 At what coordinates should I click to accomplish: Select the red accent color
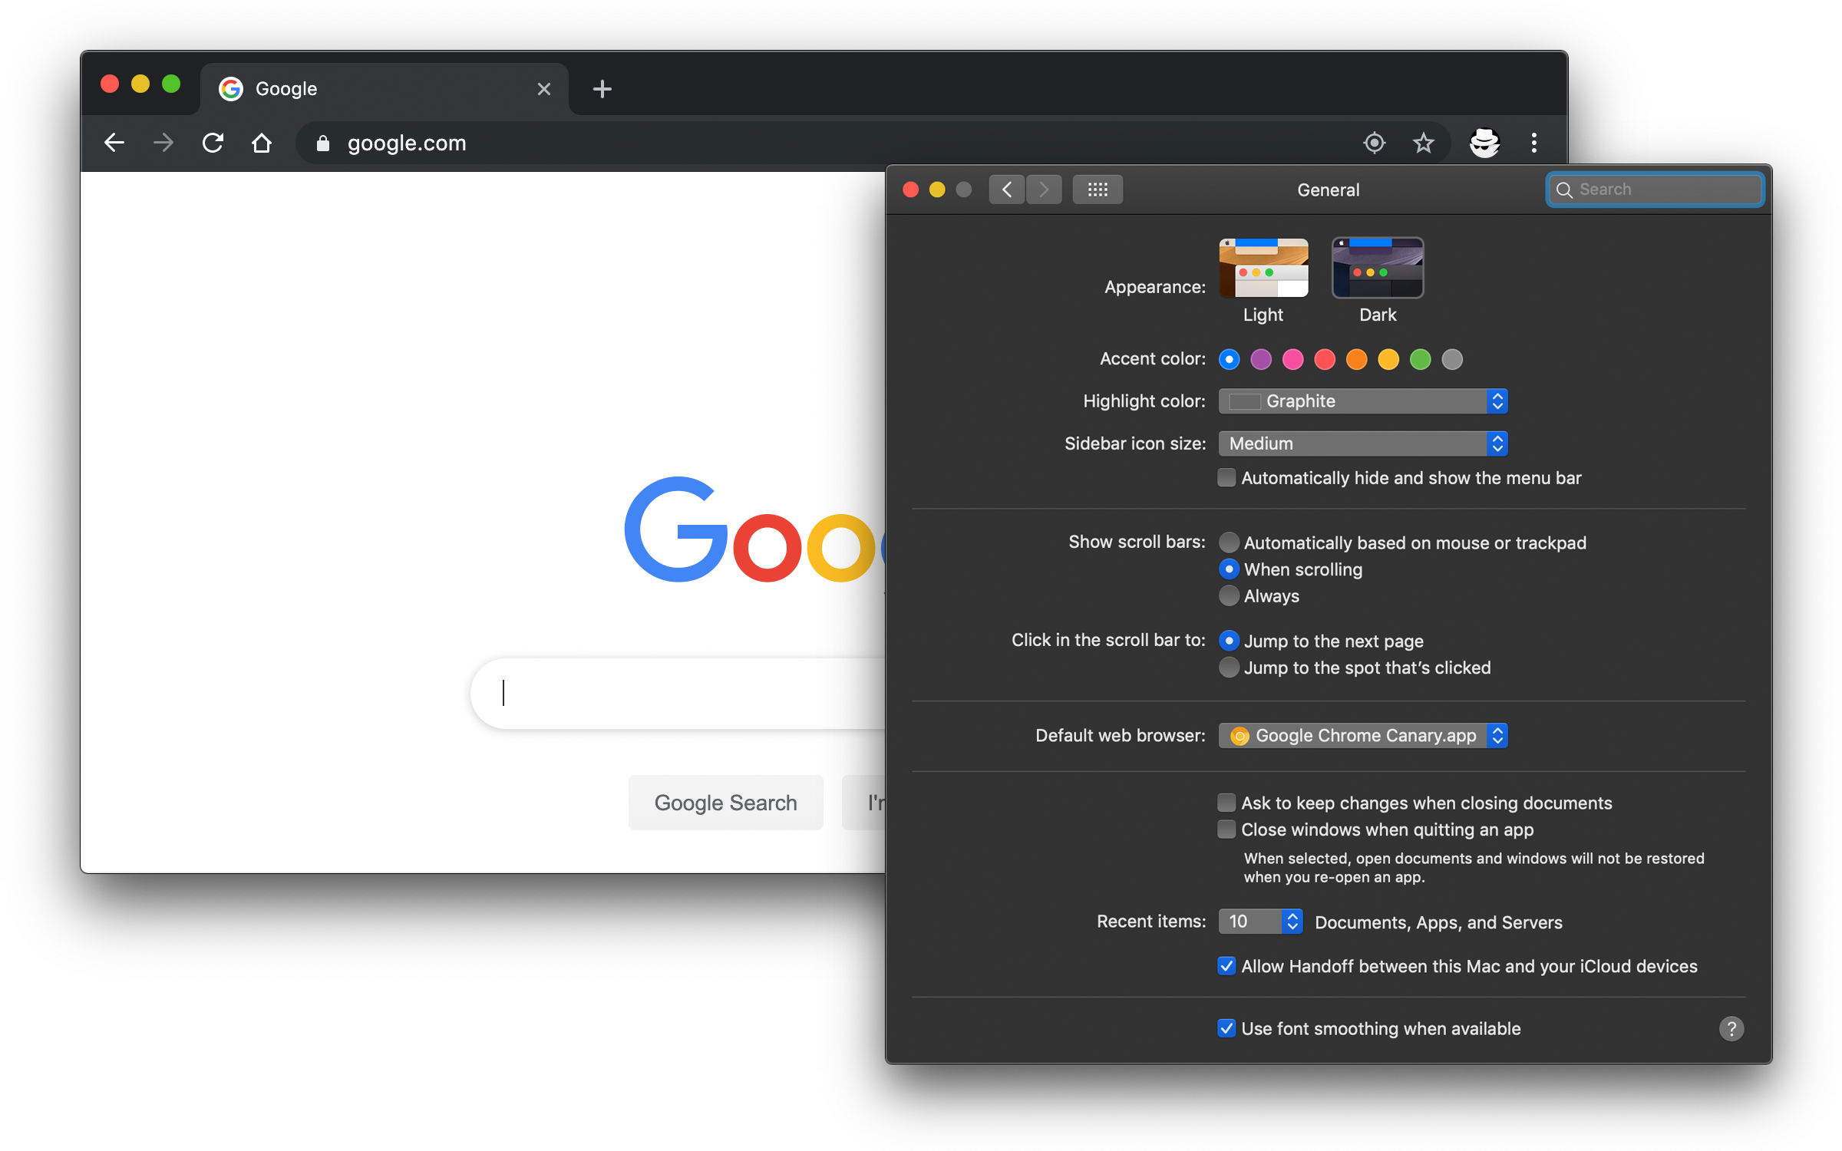tap(1325, 359)
